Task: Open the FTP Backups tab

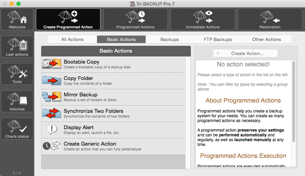Action: (x=218, y=39)
